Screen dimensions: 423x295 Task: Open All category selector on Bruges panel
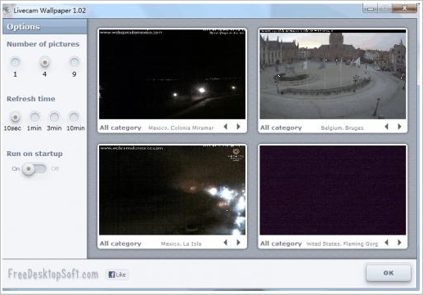click(x=281, y=127)
